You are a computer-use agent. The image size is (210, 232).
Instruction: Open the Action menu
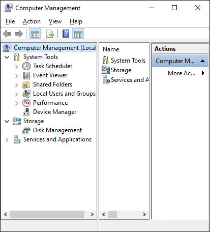[32, 21]
